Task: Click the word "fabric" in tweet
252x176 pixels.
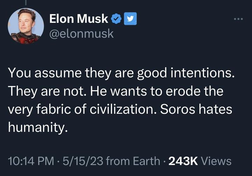Action: pyautogui.click(x=54, y=109)
